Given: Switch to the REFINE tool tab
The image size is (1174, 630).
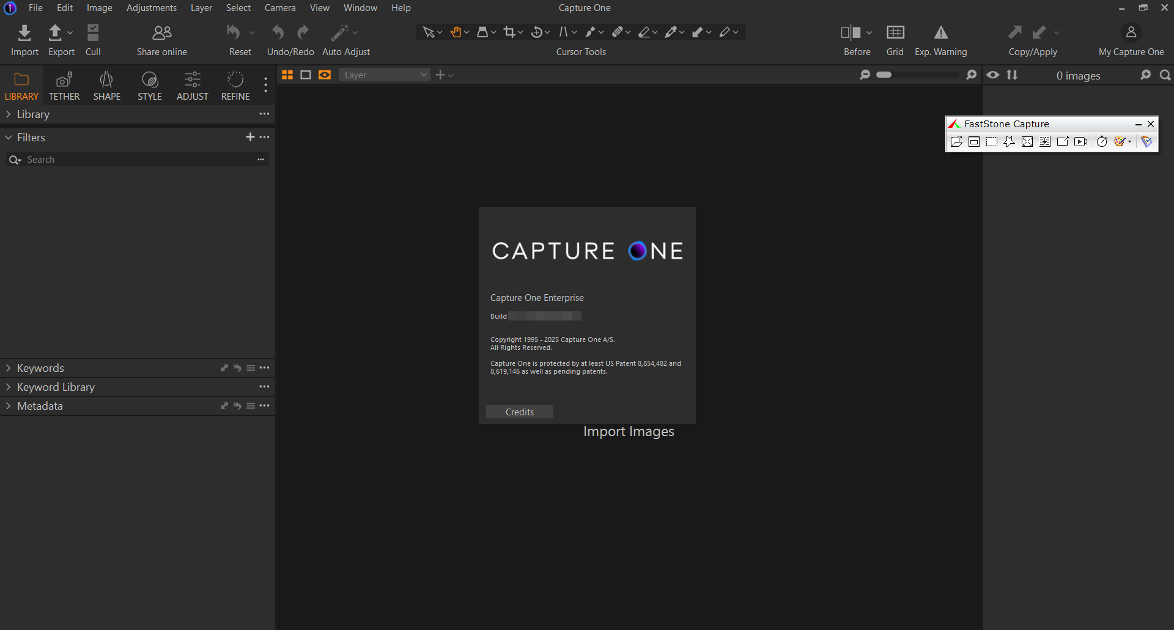Looking at the screenshot, I should [x=235, y=86].
